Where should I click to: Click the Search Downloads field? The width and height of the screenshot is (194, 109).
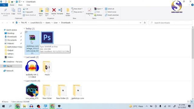pyautogui.click(x=170, y=23)
